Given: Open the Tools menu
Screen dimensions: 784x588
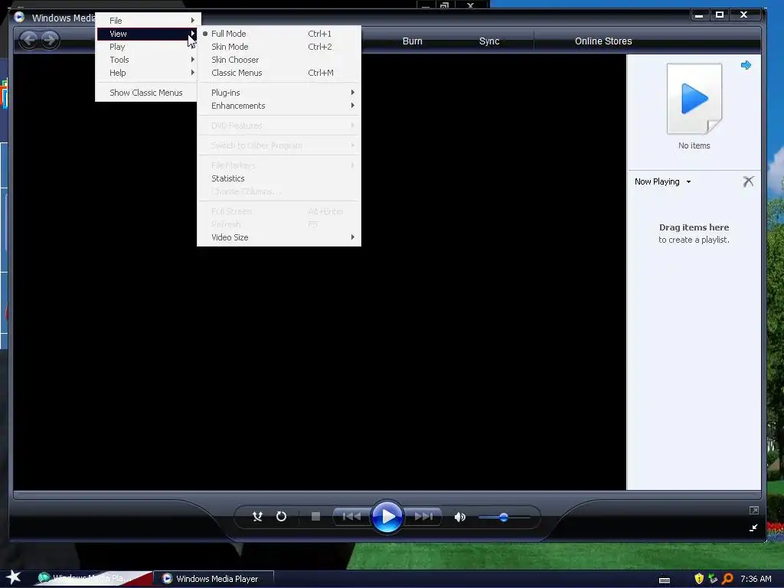Looking at the screenshot, I should (148, 60).
